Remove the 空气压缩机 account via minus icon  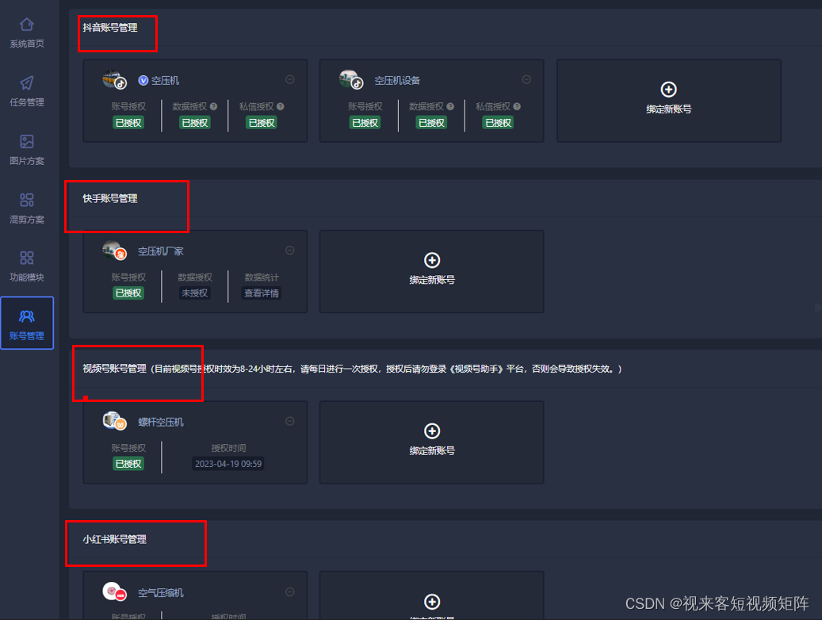pyautogui.click(x=290, y=591)
